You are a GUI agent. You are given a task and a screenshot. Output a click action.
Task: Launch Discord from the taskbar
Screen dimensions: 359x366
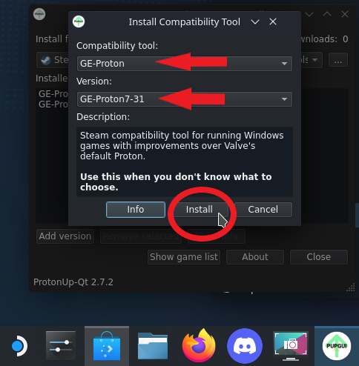(245, 346)
